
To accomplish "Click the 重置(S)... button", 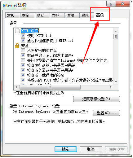I will (x=106, y=113).
